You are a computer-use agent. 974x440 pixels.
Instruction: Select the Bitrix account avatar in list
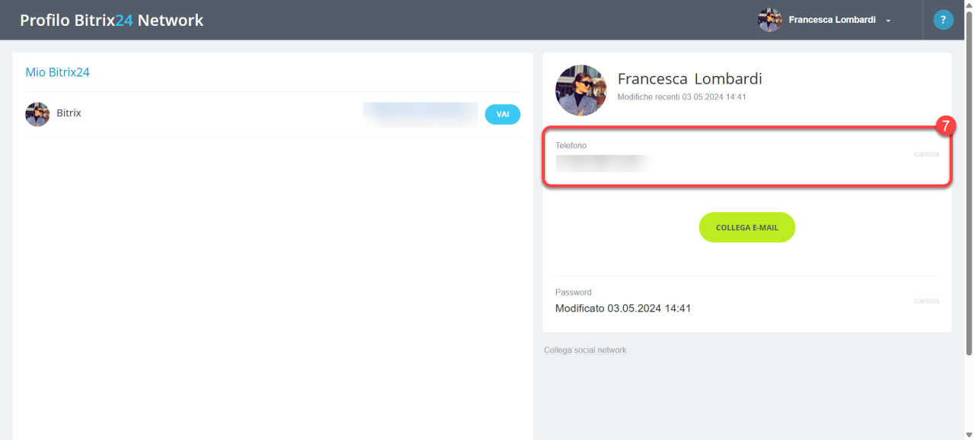pyautogui.click(x=37, y=114)
